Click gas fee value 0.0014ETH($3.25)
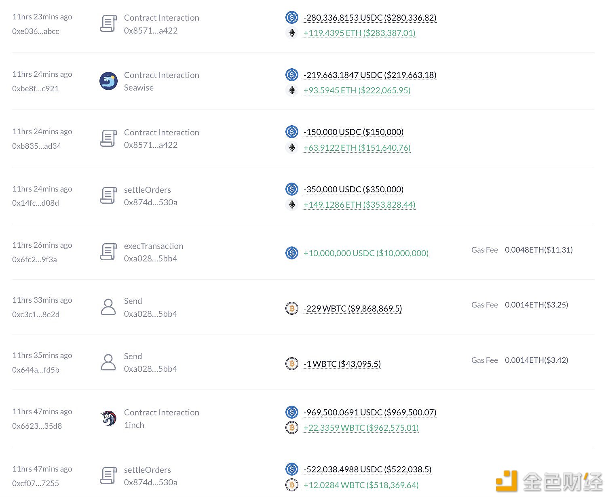This screenshot has height=497, width=608. 536,305
